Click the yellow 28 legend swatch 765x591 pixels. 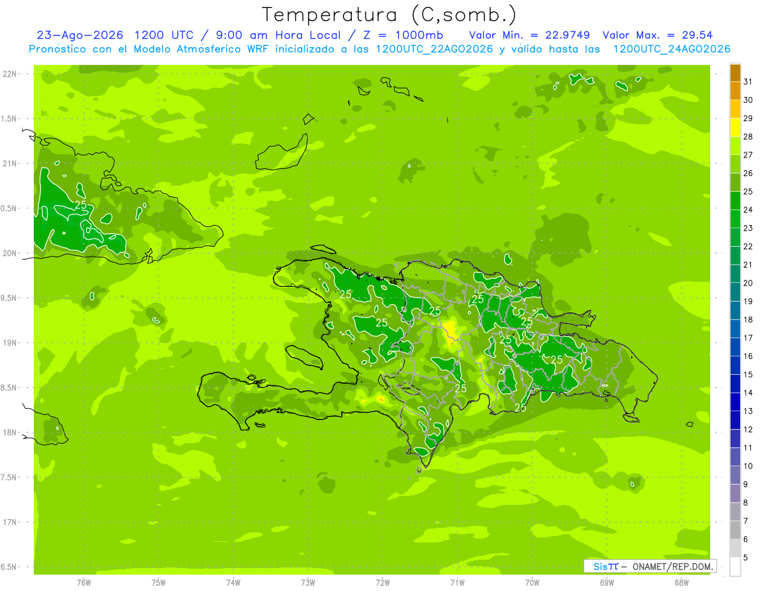point(735,128)
